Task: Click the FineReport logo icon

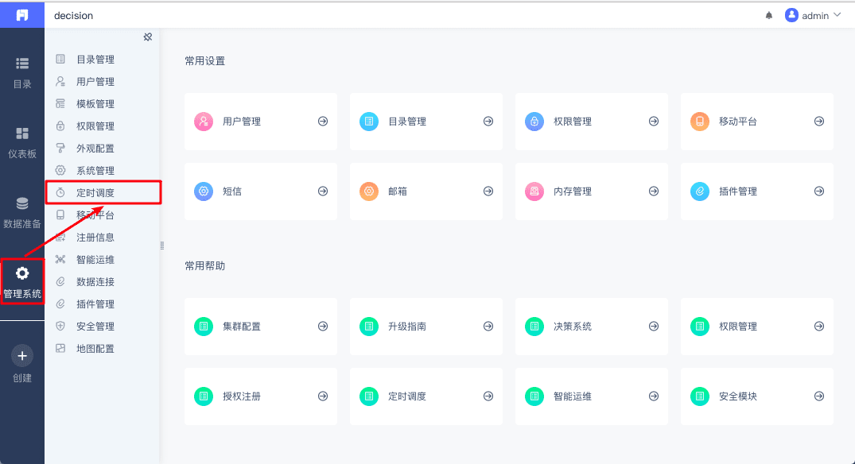Action: pos(22,15)
